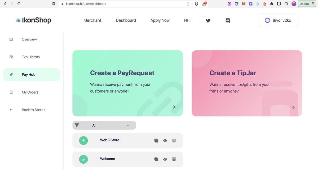Click the arrow on Create a TipJar card
318x170 pixels.
click(x=293, y=107)
